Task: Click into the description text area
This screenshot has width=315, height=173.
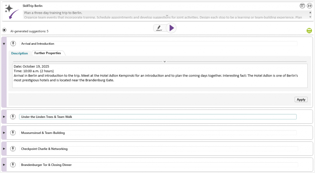Action: [160, 76]
